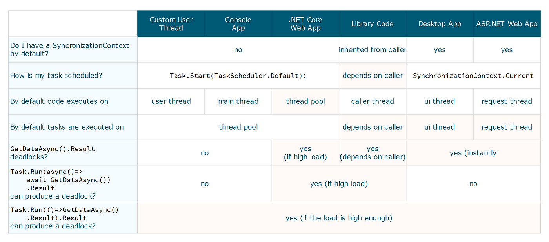Click the 'yes (instantly' cell
This screenshot has height=242, width=549.
coord(473,153)
